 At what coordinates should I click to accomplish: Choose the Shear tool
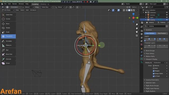[x=8, y=63]
